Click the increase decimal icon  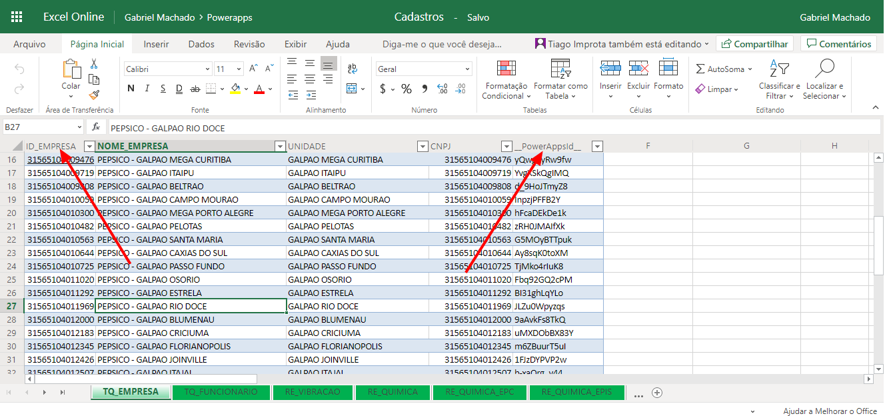click(441, 89)
